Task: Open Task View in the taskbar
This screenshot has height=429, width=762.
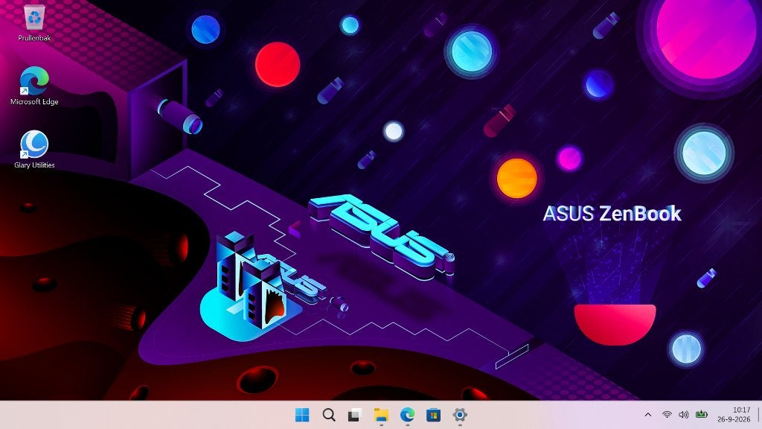Action: coord(355,415)
